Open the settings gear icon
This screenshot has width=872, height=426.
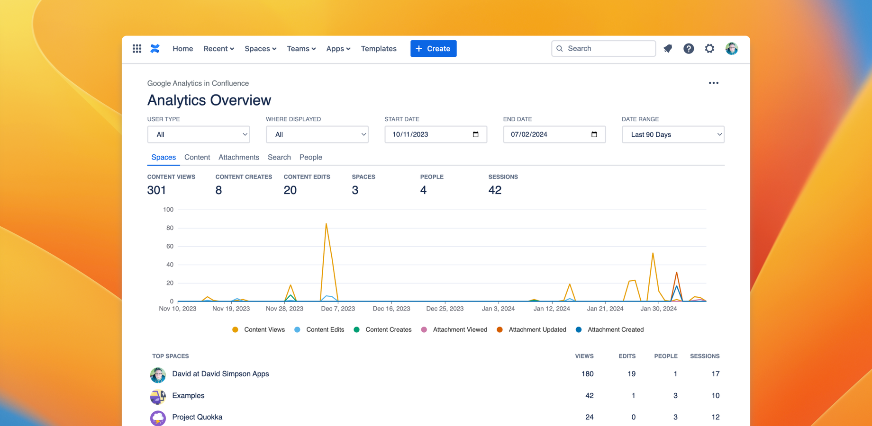point(709,48)
